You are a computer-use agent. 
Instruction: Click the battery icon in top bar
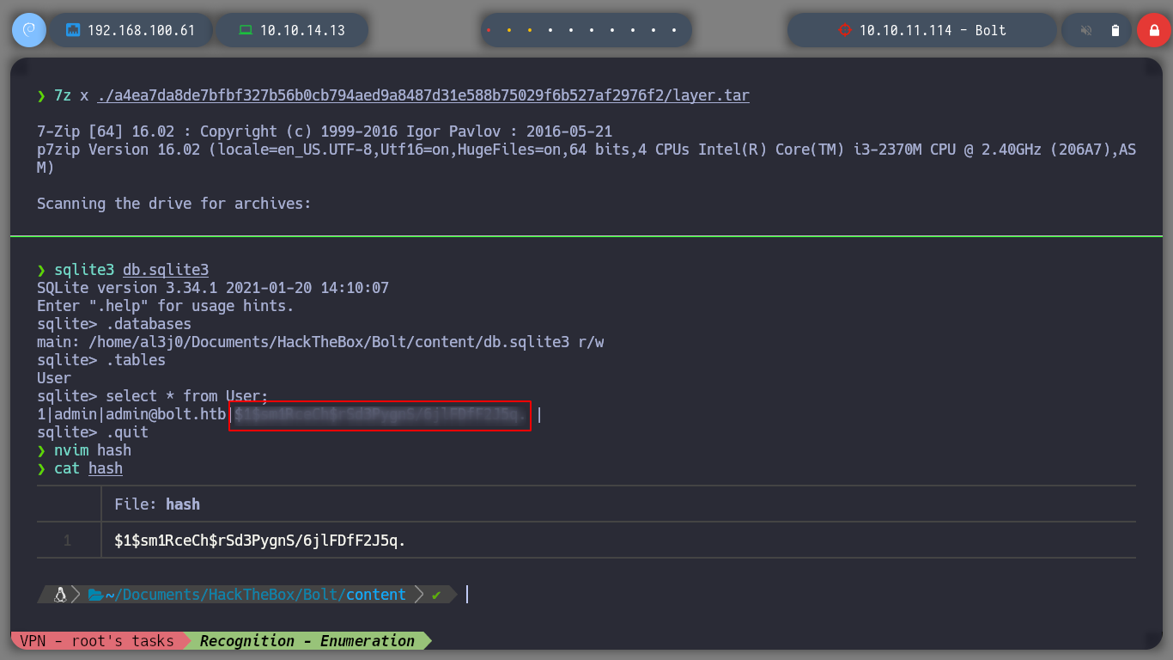(x=1115, y=30)
